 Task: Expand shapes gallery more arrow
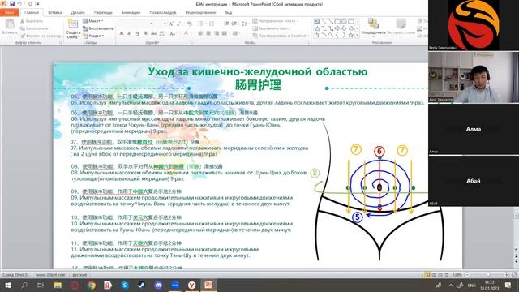[x=357, y=36]
